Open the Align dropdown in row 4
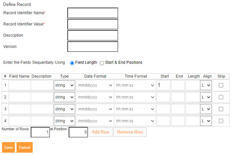239x154 pixels. (206, 121)
